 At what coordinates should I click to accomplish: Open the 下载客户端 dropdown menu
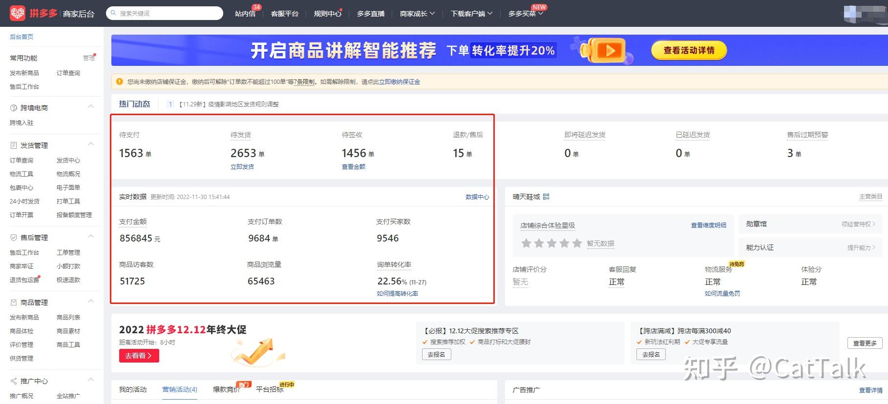[x=471, y=14]
